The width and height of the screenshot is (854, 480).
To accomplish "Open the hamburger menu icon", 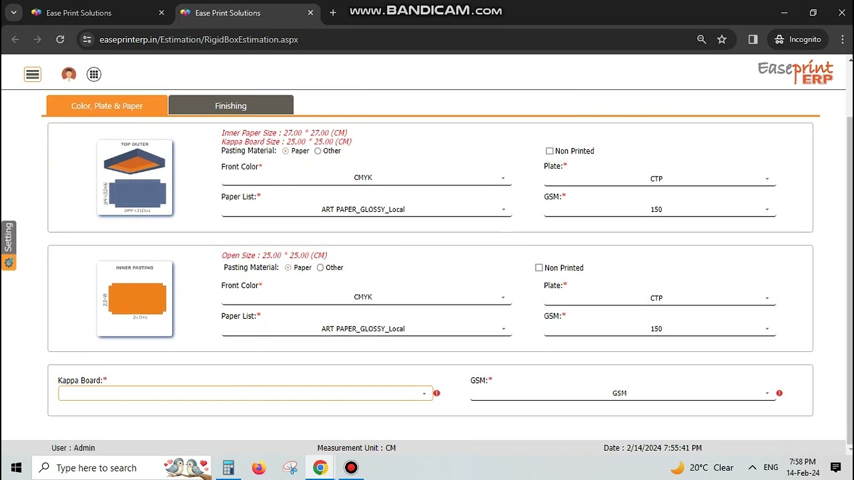I will click(33, 75).
